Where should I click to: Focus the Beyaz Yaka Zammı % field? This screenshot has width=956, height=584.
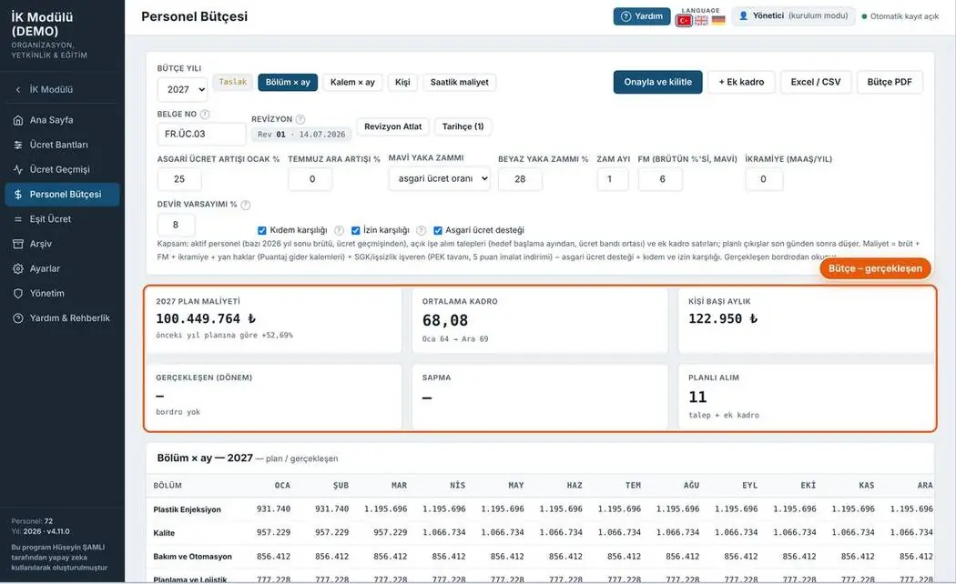tap(520, 179)
